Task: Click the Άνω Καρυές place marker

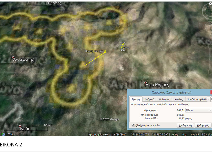Action: pyautogui.click(x=146, y=83)
